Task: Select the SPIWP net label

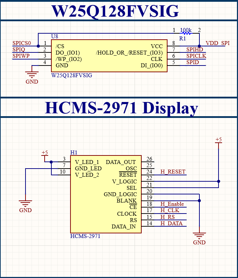Action: [x=21, y=56]
